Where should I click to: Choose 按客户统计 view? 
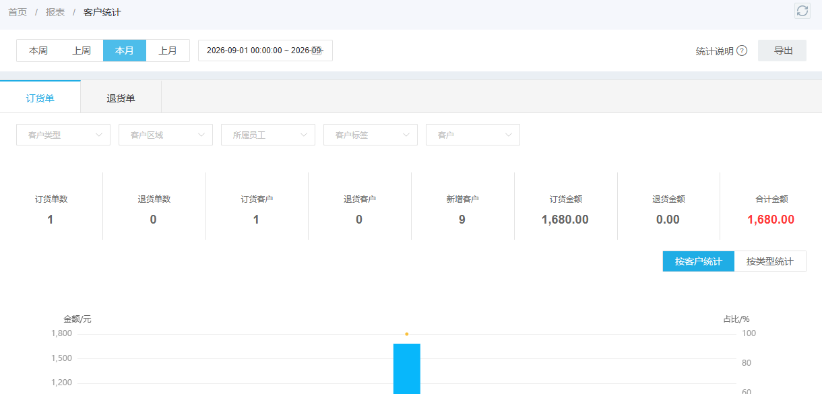tap(699, 261)
